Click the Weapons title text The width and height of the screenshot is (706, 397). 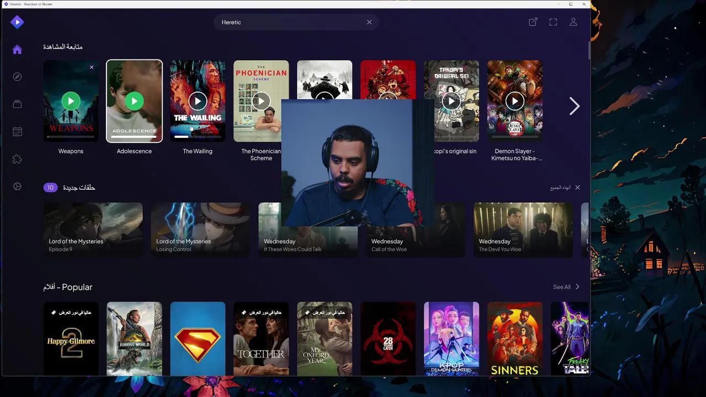[x=71, y=151]
